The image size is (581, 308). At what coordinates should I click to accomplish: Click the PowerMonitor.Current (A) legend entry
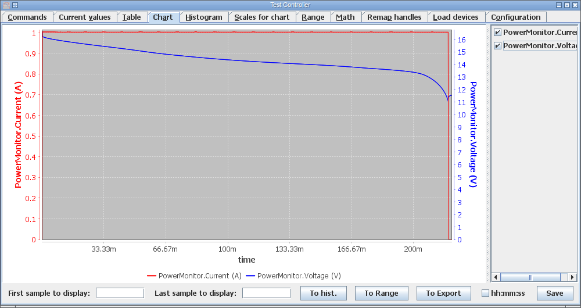195,276
